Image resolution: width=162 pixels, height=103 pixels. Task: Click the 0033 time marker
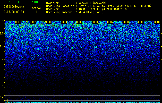point(48,22)
